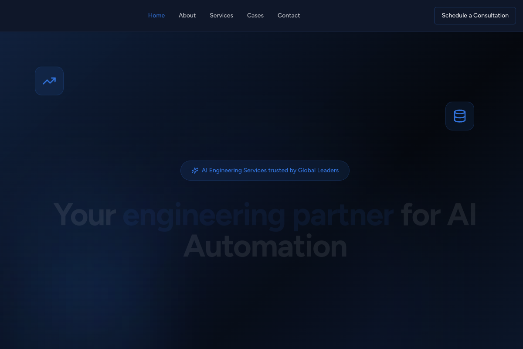Screen dimensions: 523x349
Task: Open the Home nav link
Action: click(x=156, y=15)
